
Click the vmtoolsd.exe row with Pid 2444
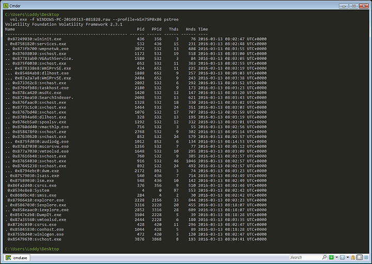(136, 220)
